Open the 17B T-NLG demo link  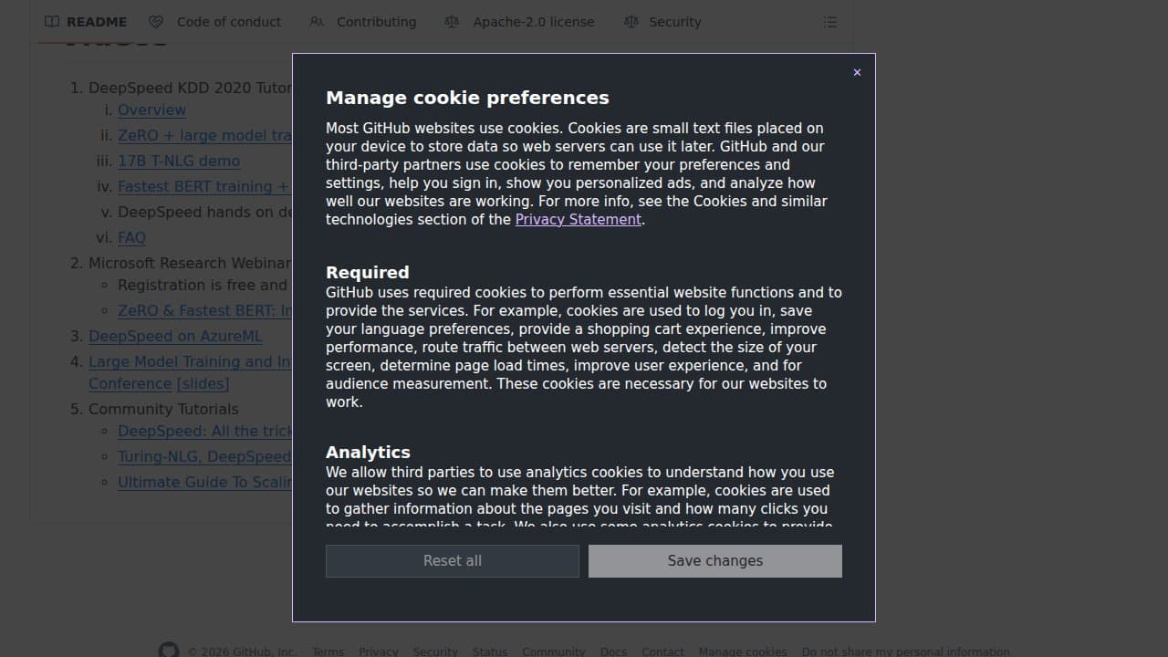coord(179,162)
